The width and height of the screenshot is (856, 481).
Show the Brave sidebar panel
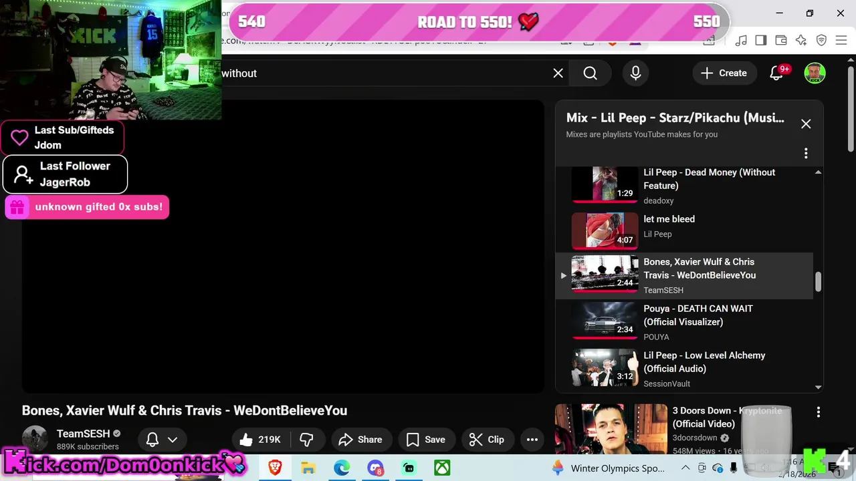point(761,41)
